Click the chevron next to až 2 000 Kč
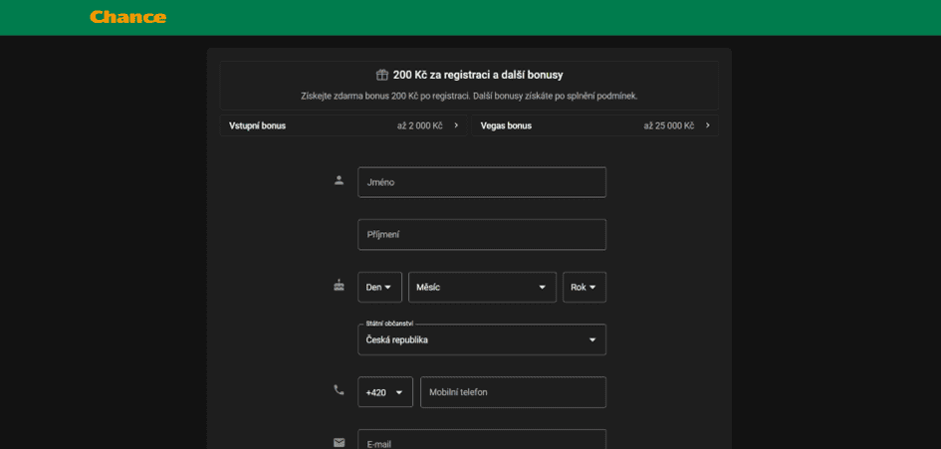 (456, 125)
